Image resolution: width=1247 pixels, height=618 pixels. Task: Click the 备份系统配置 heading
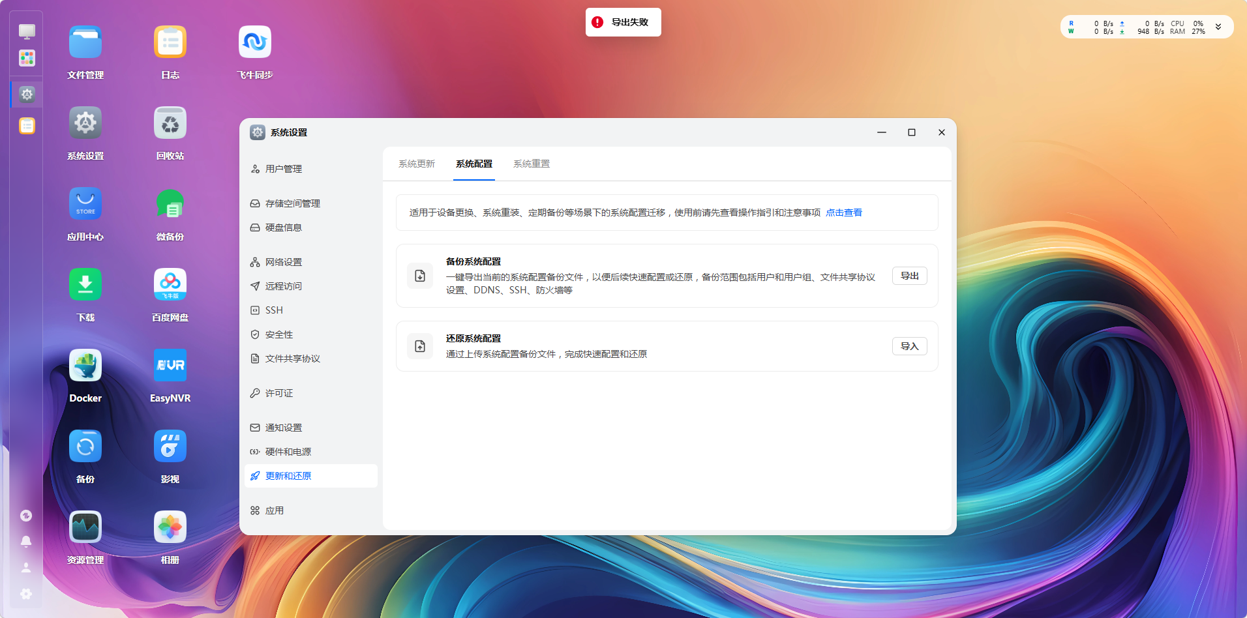click(x=473, y=261)
